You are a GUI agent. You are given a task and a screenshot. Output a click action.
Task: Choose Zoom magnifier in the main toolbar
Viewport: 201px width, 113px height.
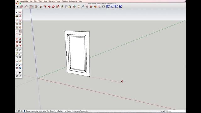coord(83,7)
